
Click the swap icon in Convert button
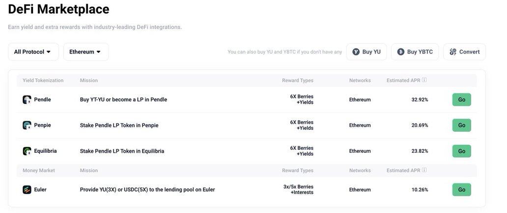pos(453,52)
